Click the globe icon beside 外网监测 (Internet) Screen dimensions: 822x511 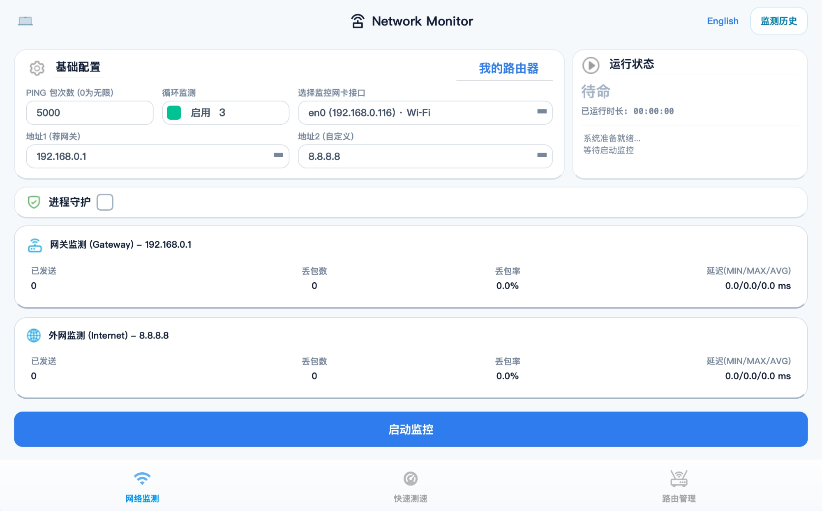[x=34, y=336]
